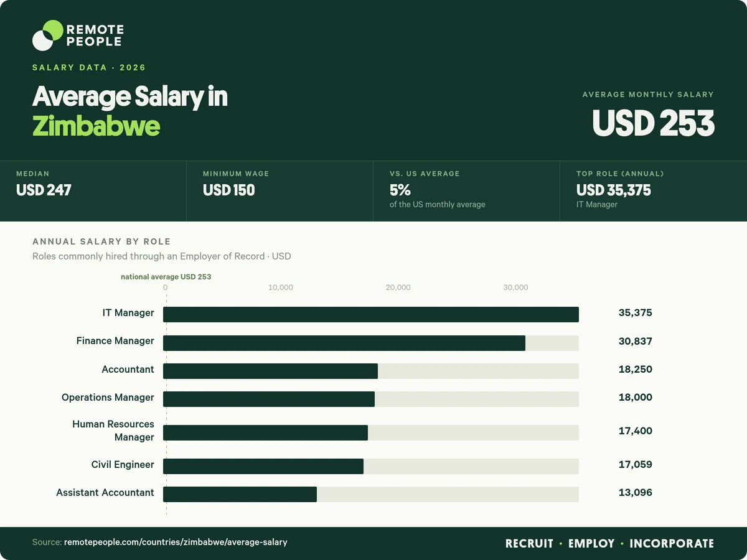Click the '18,250' bar value
This screenshot has height=560, width=747.
click(636, 370)
